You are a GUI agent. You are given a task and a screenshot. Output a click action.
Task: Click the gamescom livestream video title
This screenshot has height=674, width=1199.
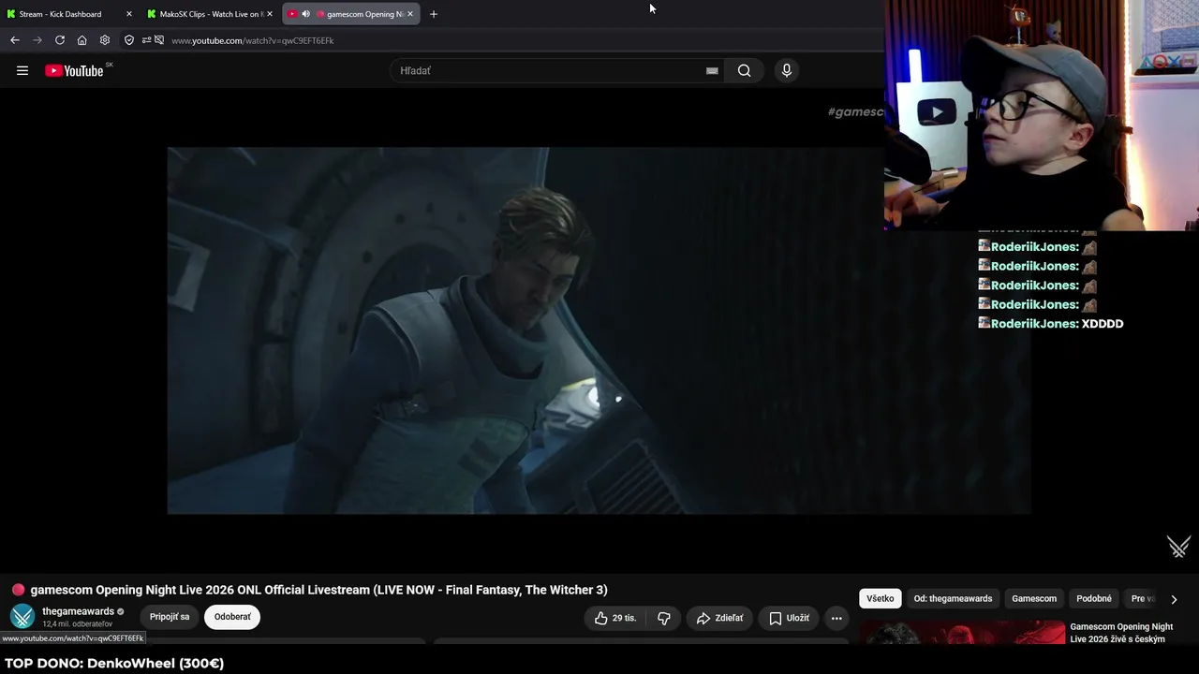[x=318, y=590]
